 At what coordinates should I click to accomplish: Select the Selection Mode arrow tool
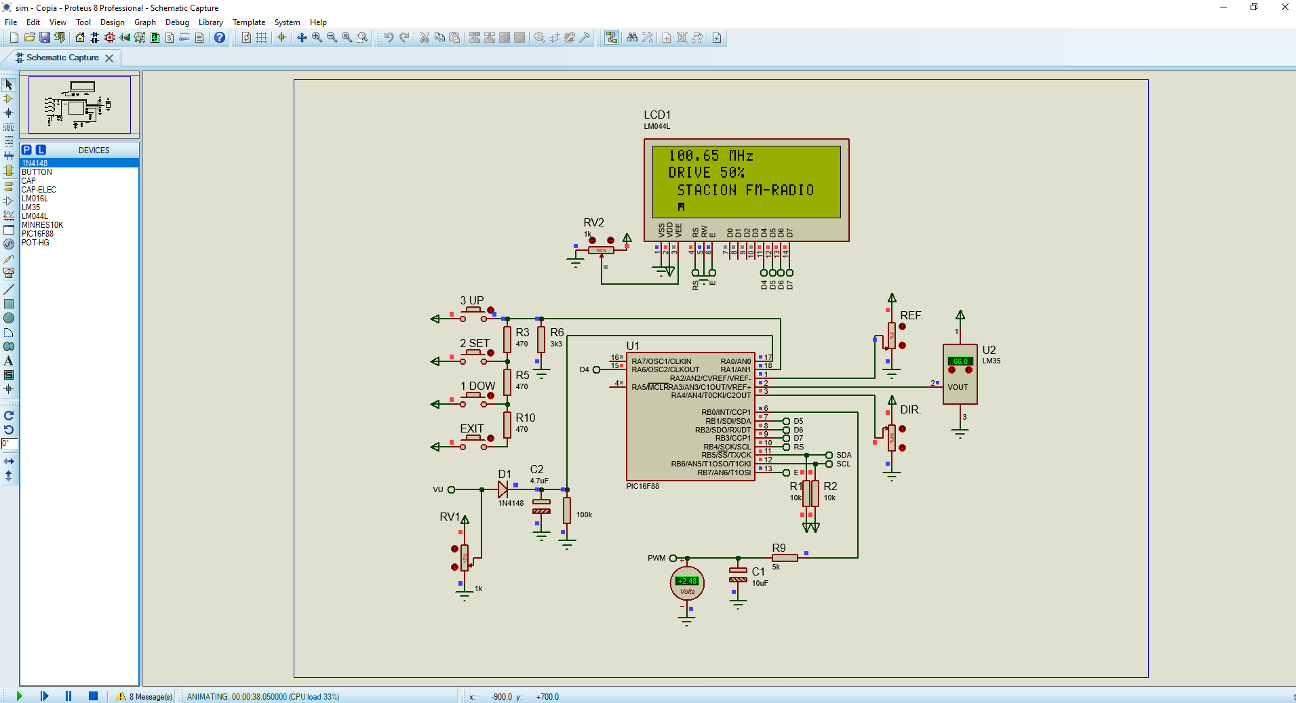click(x=9, y=85)
